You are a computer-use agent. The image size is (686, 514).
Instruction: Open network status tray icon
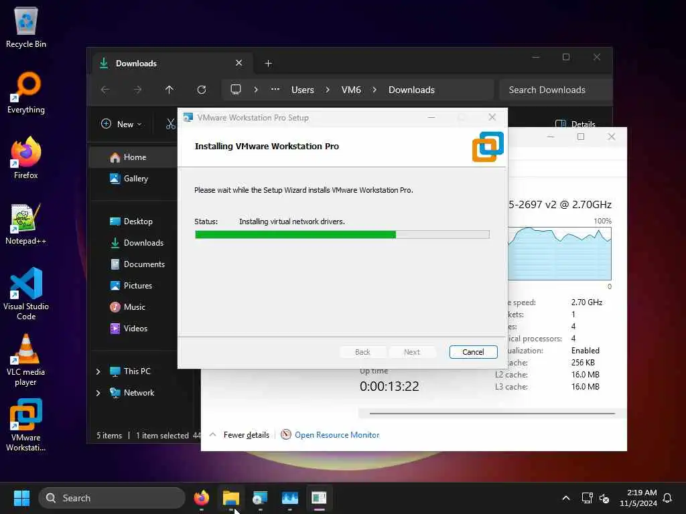pos(587,498)
